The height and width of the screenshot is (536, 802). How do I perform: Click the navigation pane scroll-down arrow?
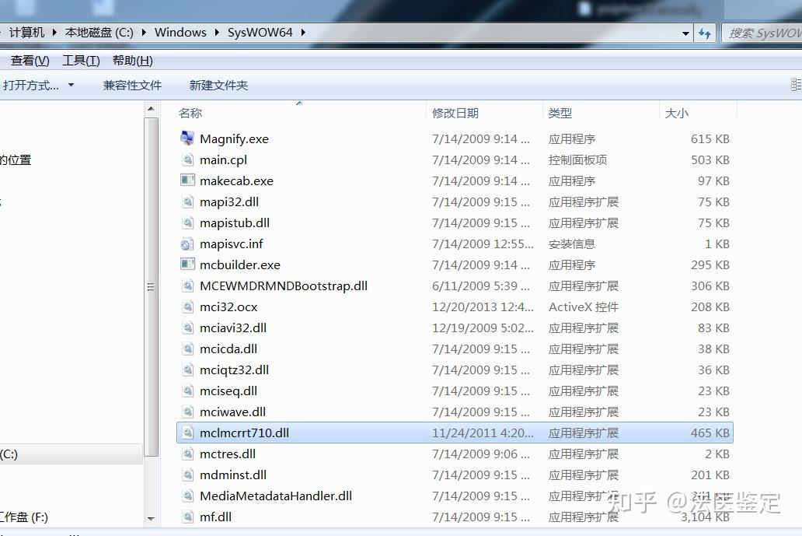151,519
